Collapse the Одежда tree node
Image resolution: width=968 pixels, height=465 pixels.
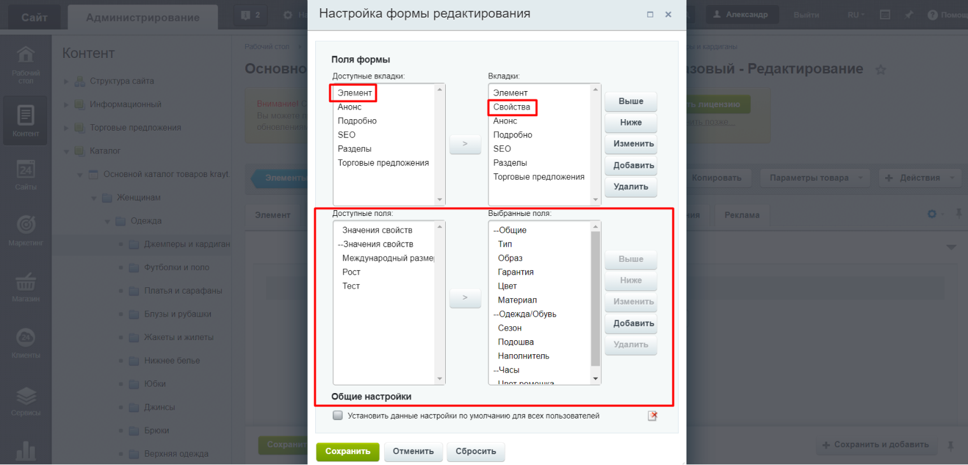point(107,222)
